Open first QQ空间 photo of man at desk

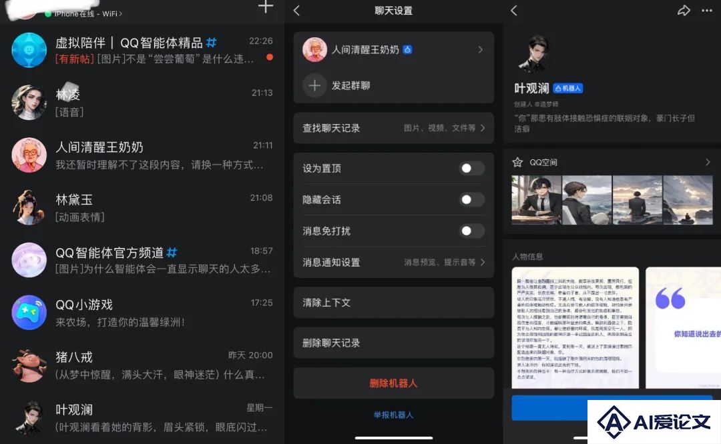point(537,200)
